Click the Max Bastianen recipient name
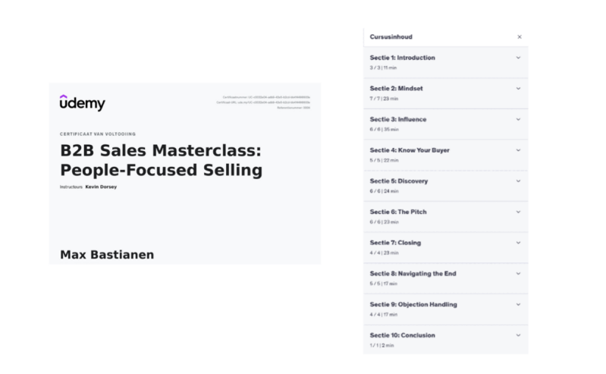Viewport: 606px width, 374px height. point(107,255)
